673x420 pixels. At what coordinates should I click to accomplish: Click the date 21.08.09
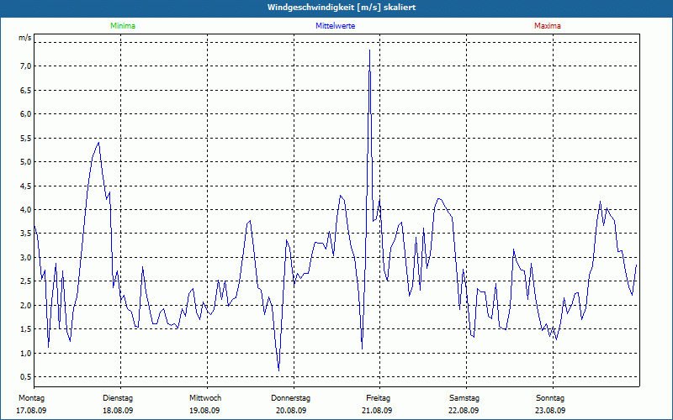[x=377, y=411]
